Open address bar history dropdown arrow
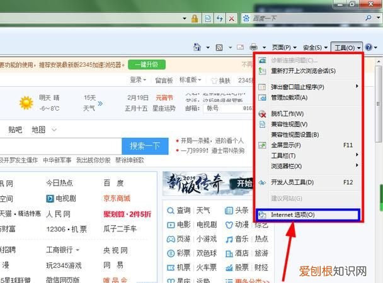 185,18
